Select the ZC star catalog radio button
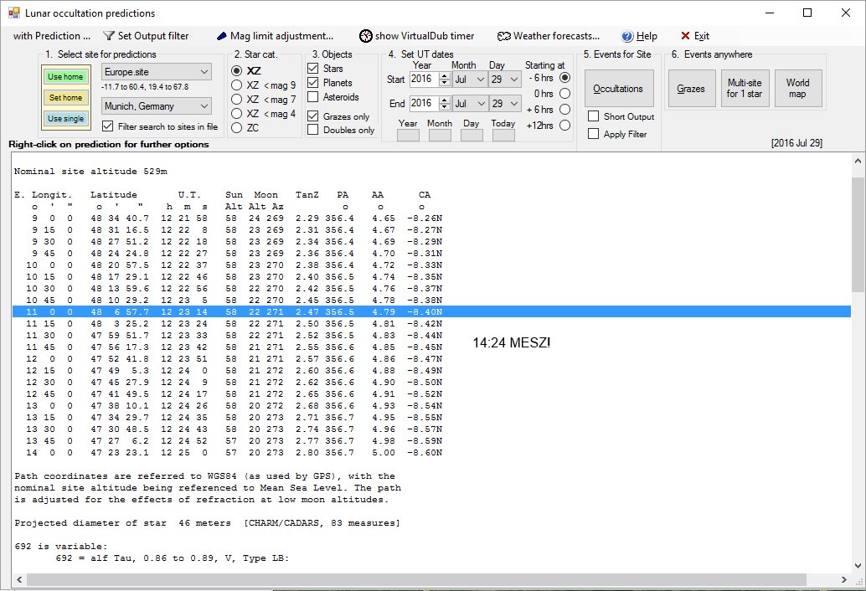 237,128
